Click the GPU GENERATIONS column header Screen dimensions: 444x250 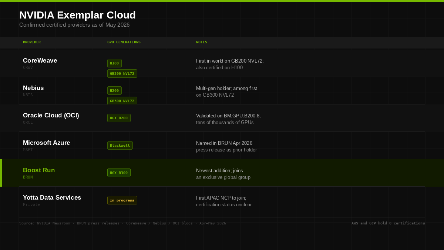[124, 42]
